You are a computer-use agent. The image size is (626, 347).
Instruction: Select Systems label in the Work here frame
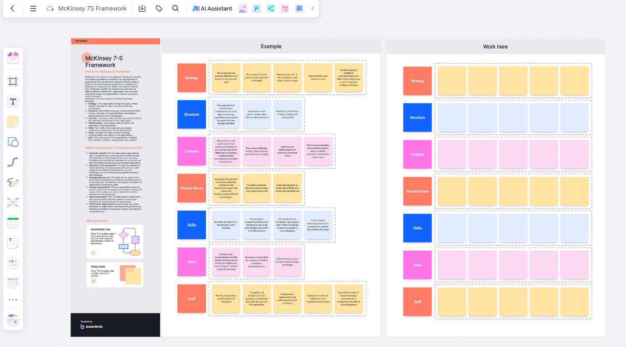tap(418, 154)
